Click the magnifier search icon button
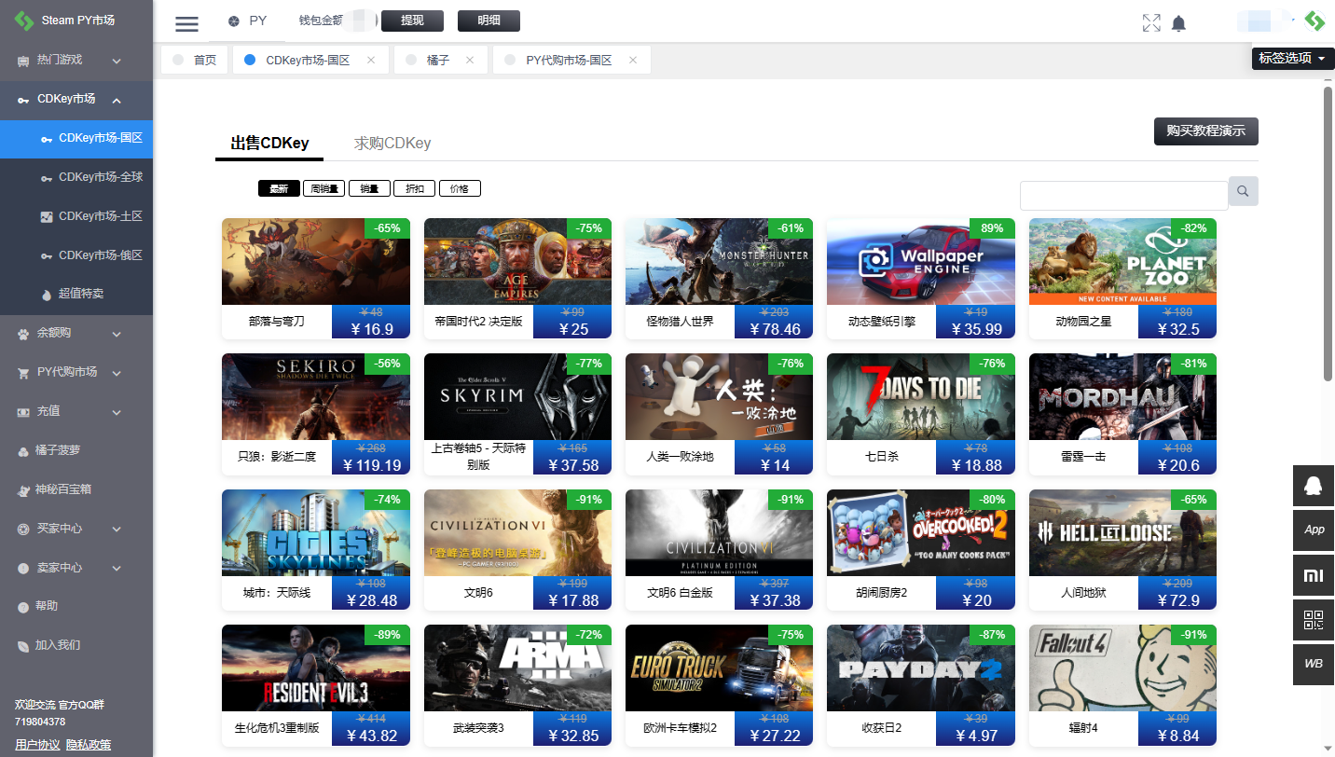This screenshot has width=1335, height=757. tap(1243, 191)
